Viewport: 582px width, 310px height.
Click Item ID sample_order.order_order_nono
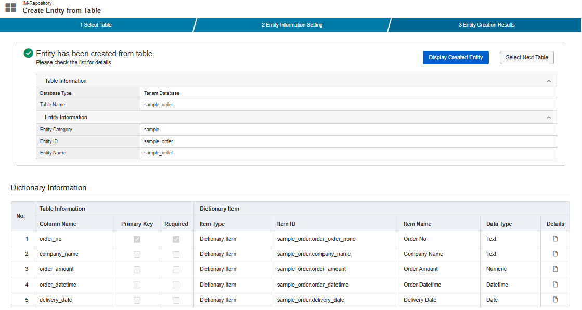point(316,239)
